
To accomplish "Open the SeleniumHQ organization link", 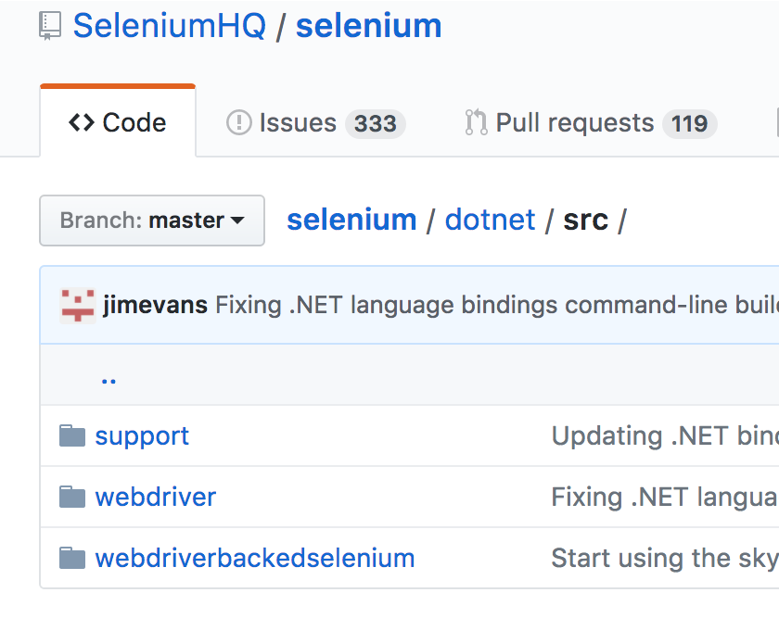I will click(170, 26).
